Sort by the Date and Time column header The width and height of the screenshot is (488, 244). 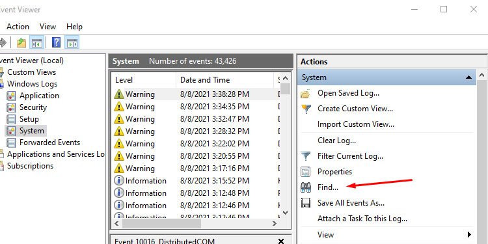pos(224,80)
